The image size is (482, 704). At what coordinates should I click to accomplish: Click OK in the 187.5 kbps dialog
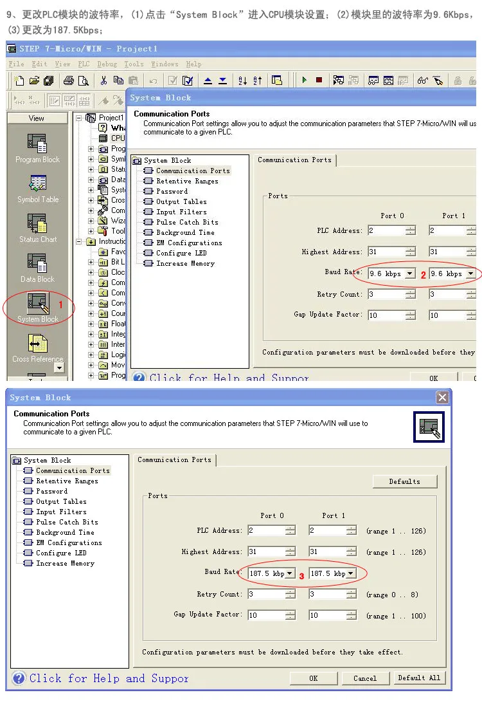[314, 678]
